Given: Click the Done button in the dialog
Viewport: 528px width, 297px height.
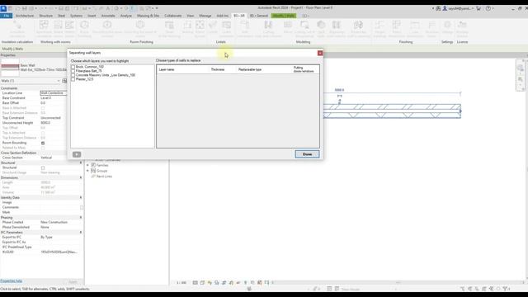Looking at the screenshot, I should [307, 154].
